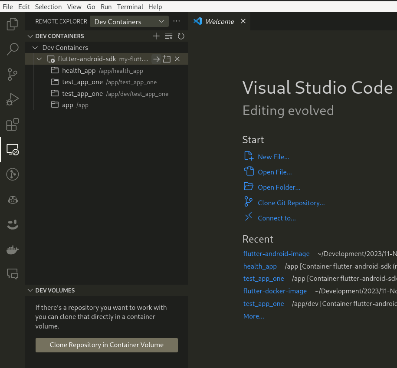Click Clone Repository in Container Volume button
Image resolution: width=397 pixels, height=368 pixels.
pos(107,345)
